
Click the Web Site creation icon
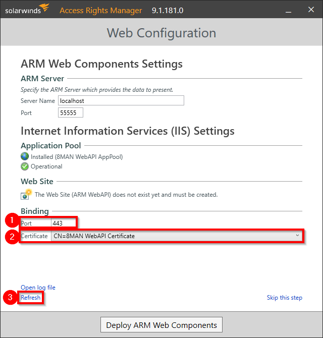(x=26, y=194)
